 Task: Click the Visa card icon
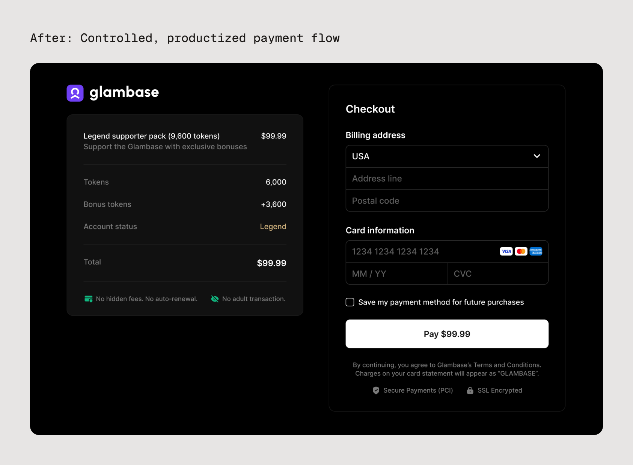click(506, 251)
